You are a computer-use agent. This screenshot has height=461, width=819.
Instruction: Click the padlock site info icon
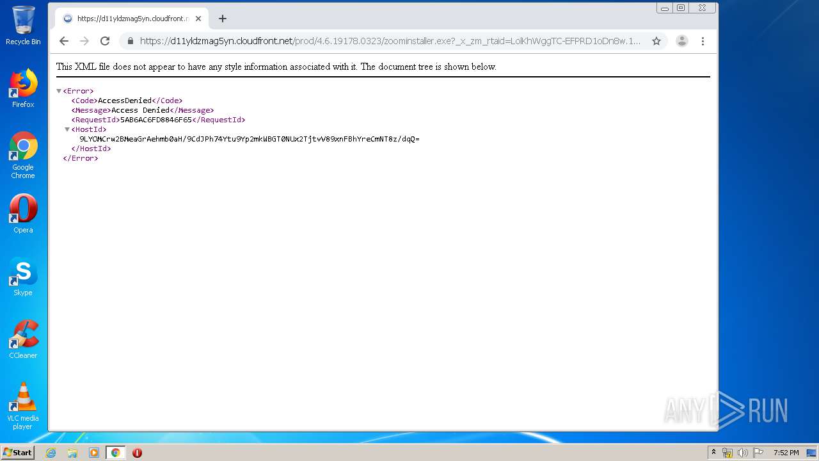tap(131, 41)
